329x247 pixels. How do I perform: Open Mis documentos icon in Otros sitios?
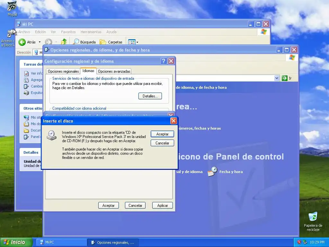pos(26,124)
